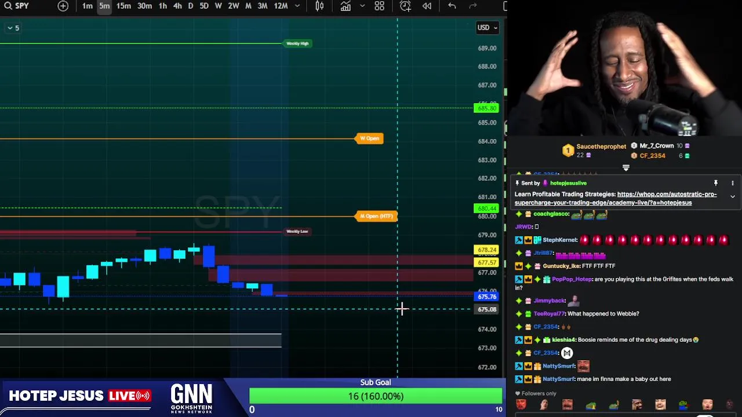Switch to the 5D timeframe

coord(204,6)
